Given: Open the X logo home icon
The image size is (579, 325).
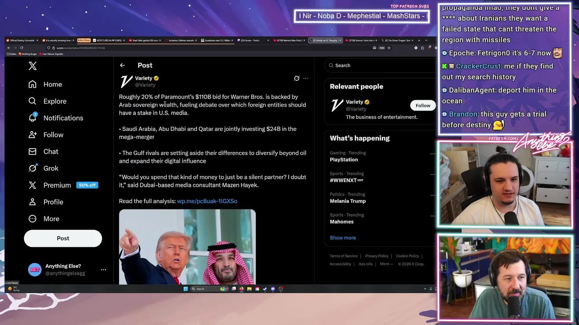Looking at the screenshot, I should point(33,66).
